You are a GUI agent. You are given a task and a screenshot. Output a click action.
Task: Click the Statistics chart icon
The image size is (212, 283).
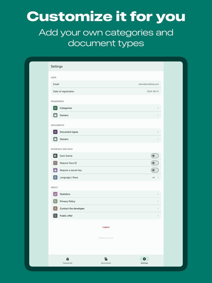click(x=55, y=194)
